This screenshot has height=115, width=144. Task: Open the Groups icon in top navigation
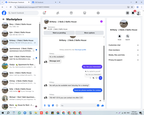(98, 13)
